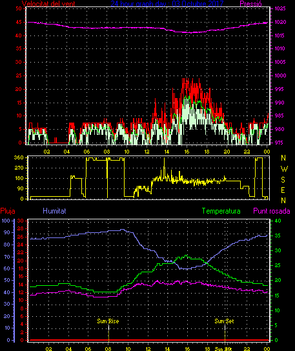Image resolution: width=295 pixels, height=351 pixels.
Task: Click the blue 100 humidity axis value
Action: tap(6, 221)
